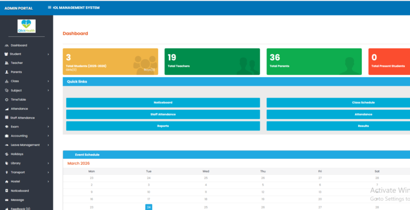The height and width of the screenshot is (210, 410).
Task: Open Feedback (0) menu item label
Action: [20, 209]
